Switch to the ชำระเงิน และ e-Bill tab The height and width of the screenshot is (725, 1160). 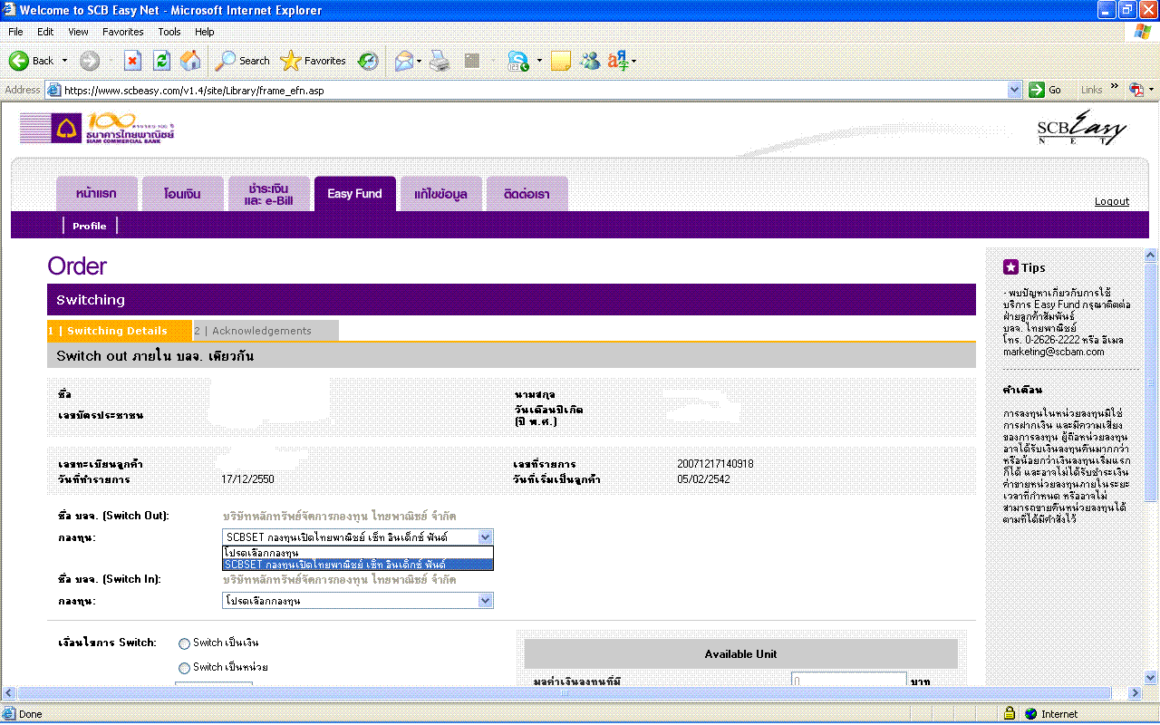269,194
